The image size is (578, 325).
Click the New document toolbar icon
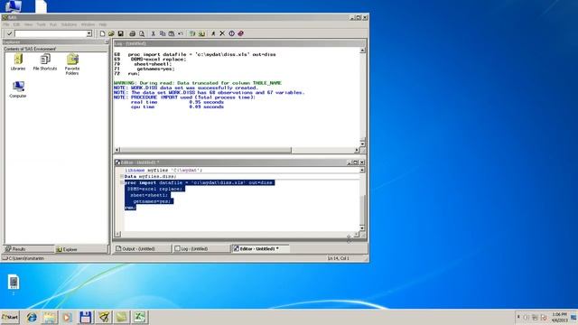102,33
